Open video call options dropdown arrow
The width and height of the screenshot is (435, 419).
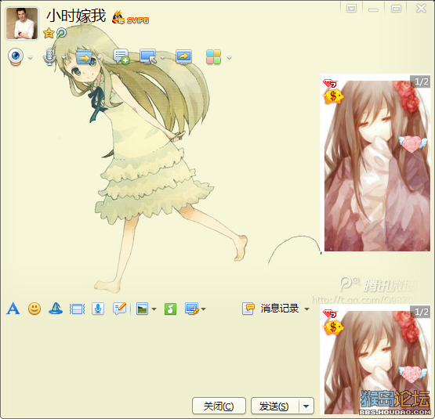tap(31, 58)
